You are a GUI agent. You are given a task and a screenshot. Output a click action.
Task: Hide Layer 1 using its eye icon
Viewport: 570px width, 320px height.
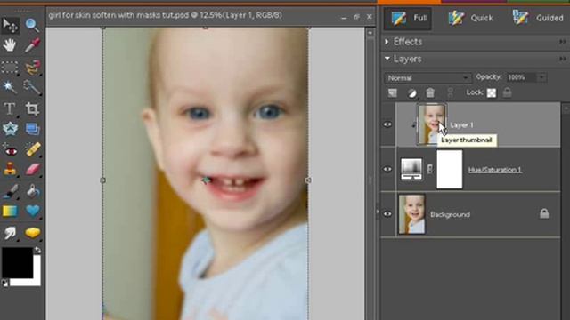coord(387,124)
